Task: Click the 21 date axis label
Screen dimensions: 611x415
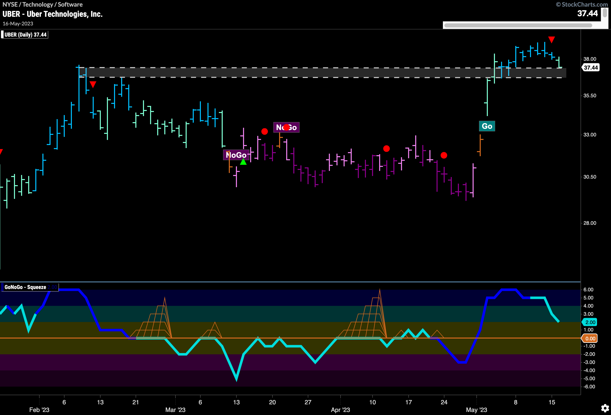Action: tap(135, 402)
